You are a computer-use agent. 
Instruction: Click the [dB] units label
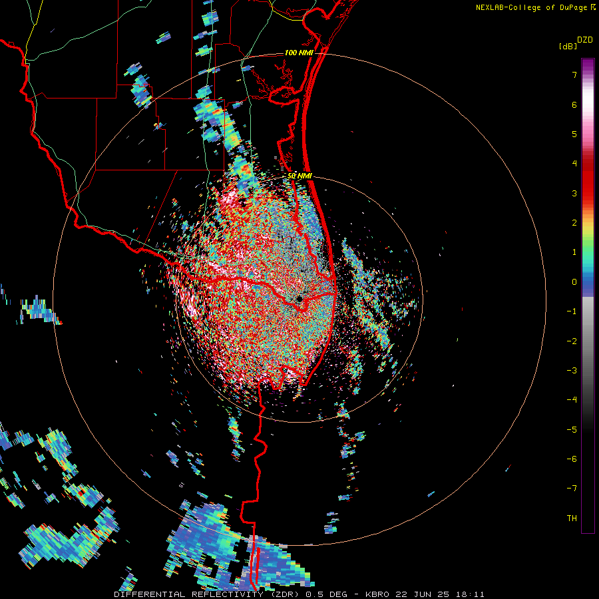tap(568, 47)
